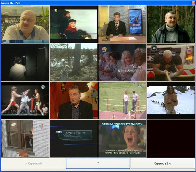Open the William Scharf credits movie thumbnail
Image resolution: width=196 pixels, height=172 pixels.
click(122, 62)
